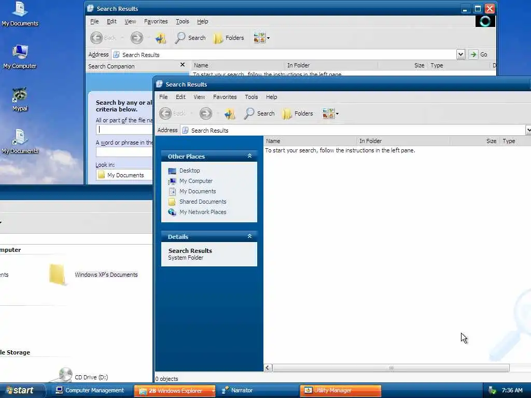
Task: Click green Go arrow in rear window
Action: pyautogui.click(x=473, y=54)
